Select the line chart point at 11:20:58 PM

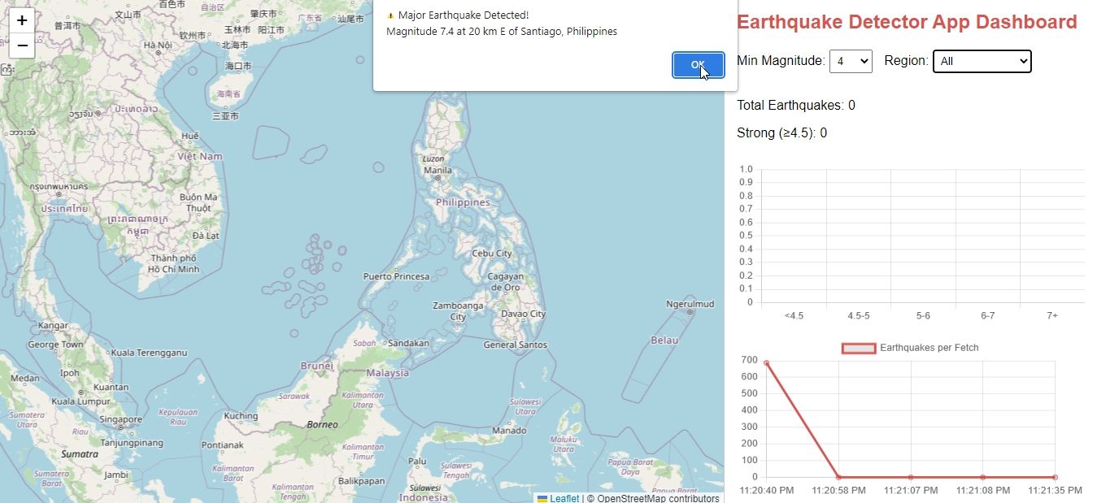click(838, 477)
